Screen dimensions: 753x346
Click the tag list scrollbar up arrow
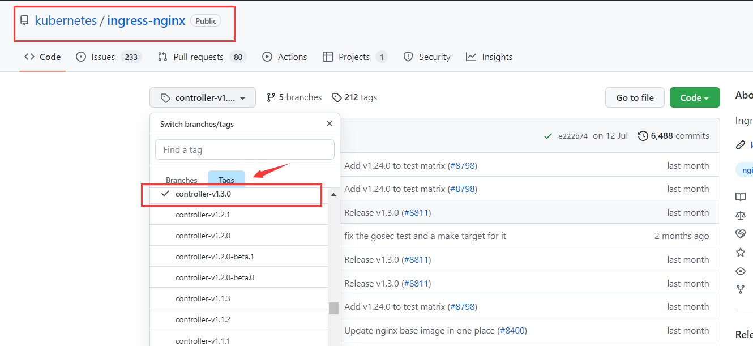(333, 195)
